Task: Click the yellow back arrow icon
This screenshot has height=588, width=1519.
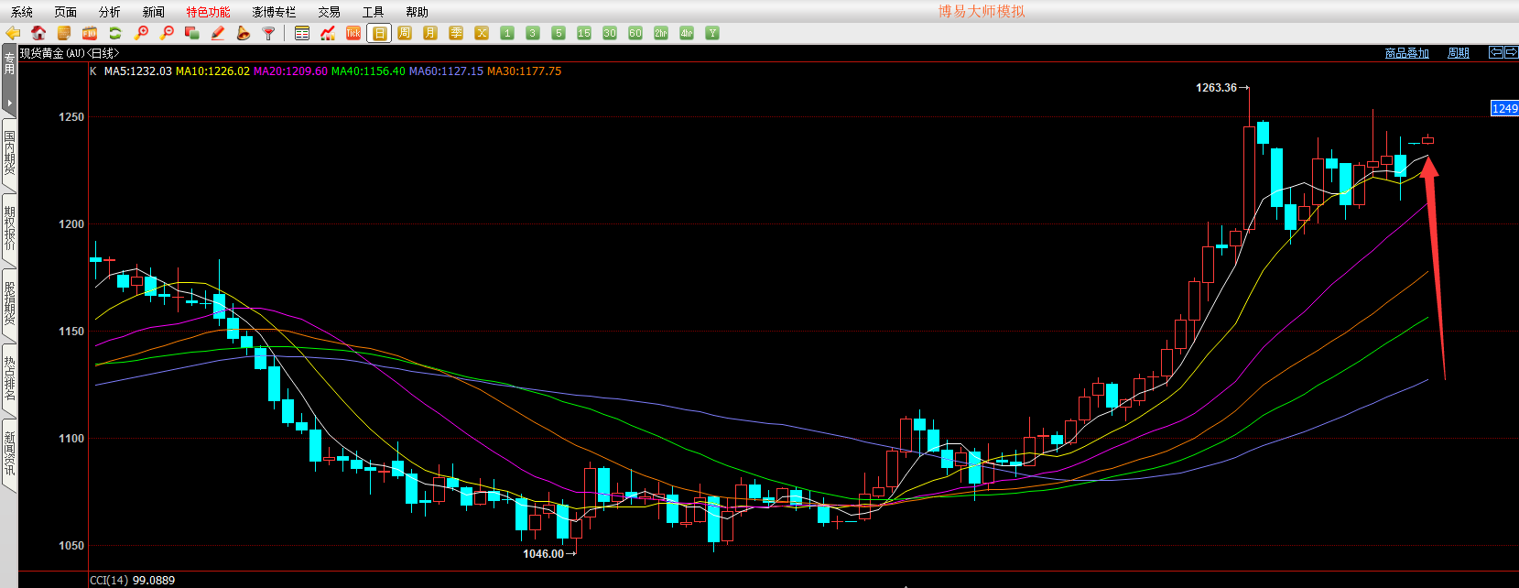Action: pyautogui.click(x=13, y=33)
